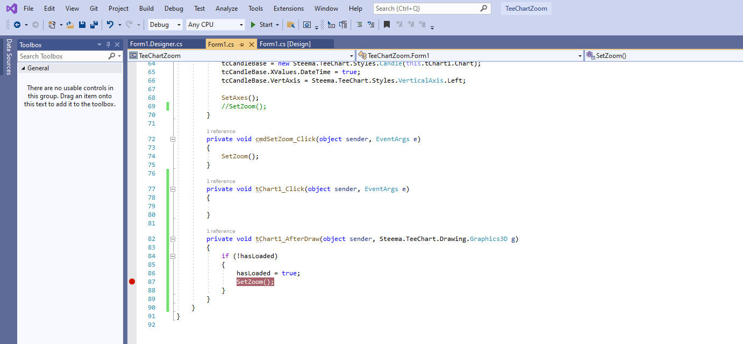
Task: Collapse the General group in Toolbox
Action: point(23,68)
